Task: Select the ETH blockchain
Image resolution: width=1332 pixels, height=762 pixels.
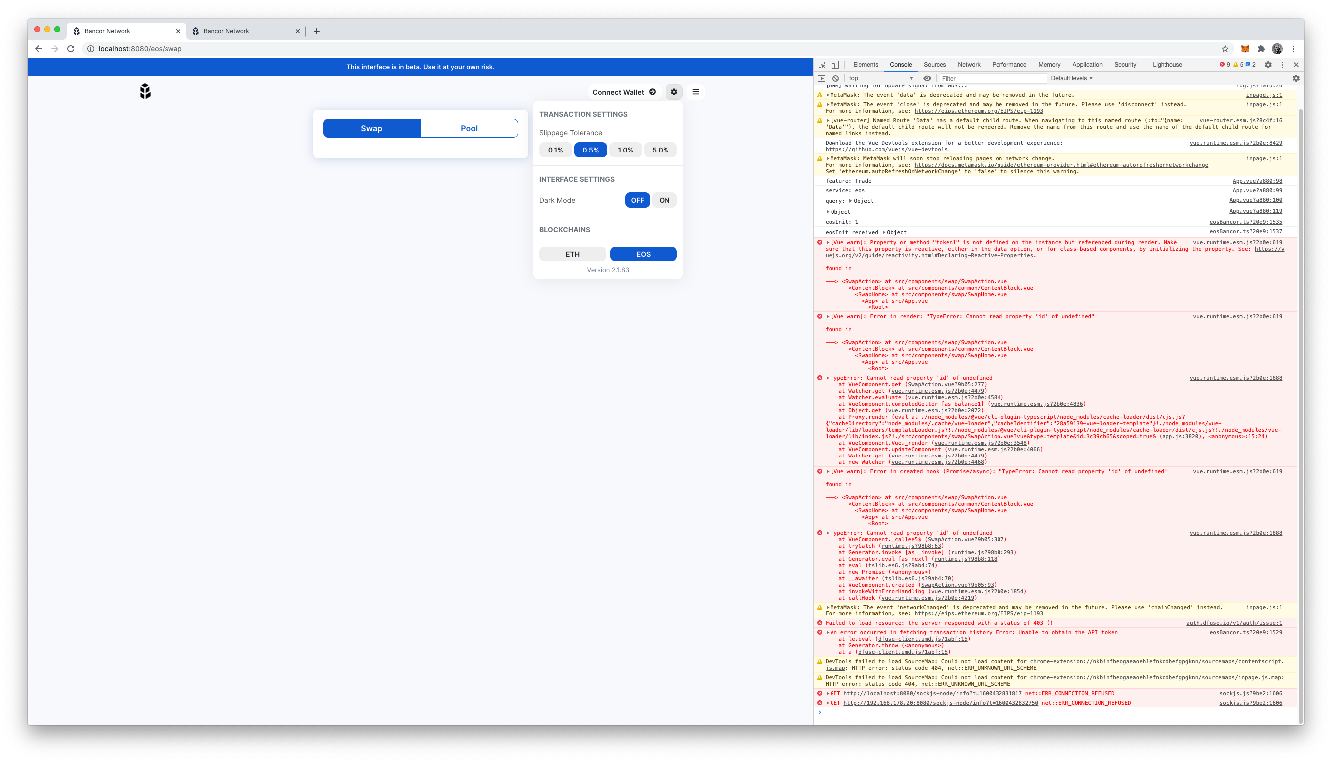Action: (573, 254)
